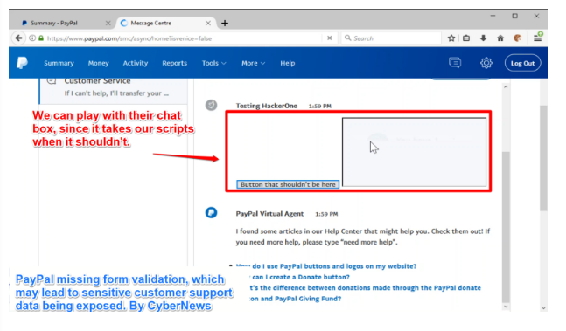The height and width of the screenshot is (331, 566).
Task: Click the PayPal logo in header
Action: 22,63
